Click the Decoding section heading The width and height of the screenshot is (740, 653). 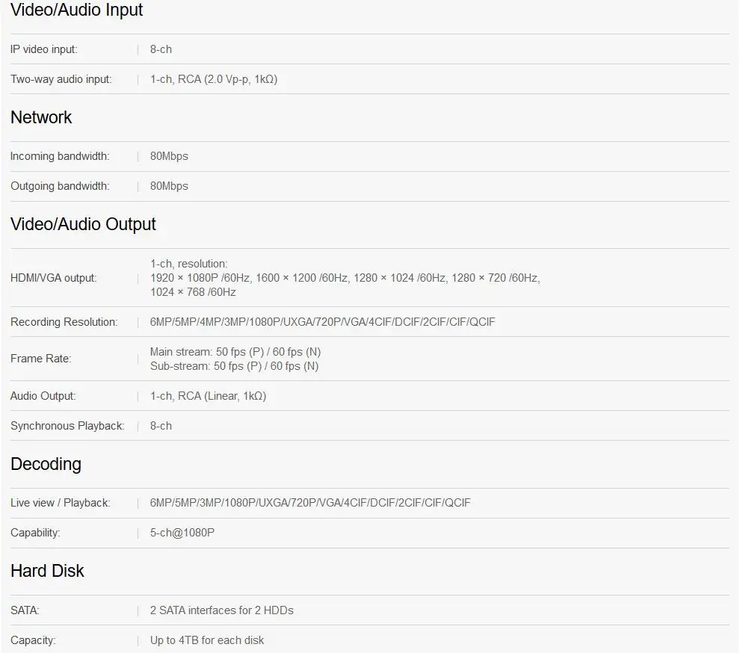pos(46,464)
